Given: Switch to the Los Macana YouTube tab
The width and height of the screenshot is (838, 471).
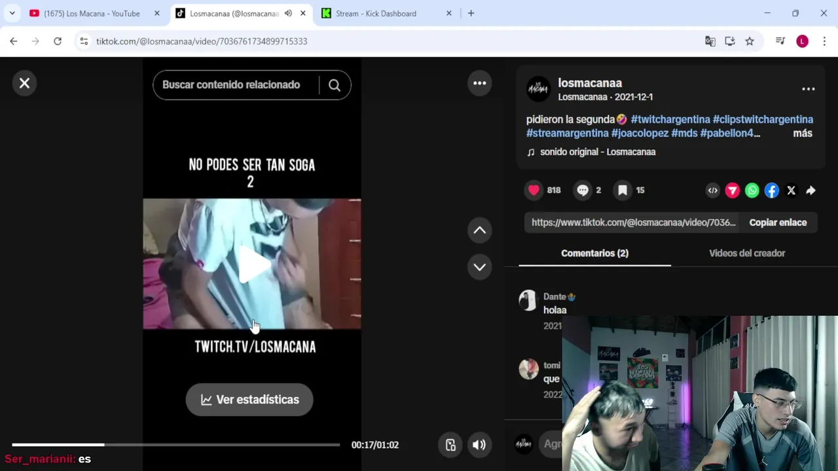Looking at the screenshot, I should click(92, 13).
